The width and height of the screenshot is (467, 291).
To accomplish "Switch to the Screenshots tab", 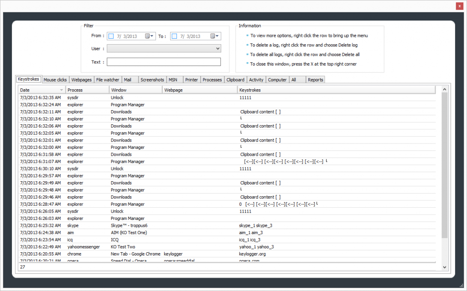I will click(x=152, y=80).
